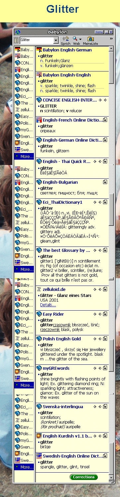
Task: Click the Babylon logo in the title bar
Action: click(x=18, y=32)
